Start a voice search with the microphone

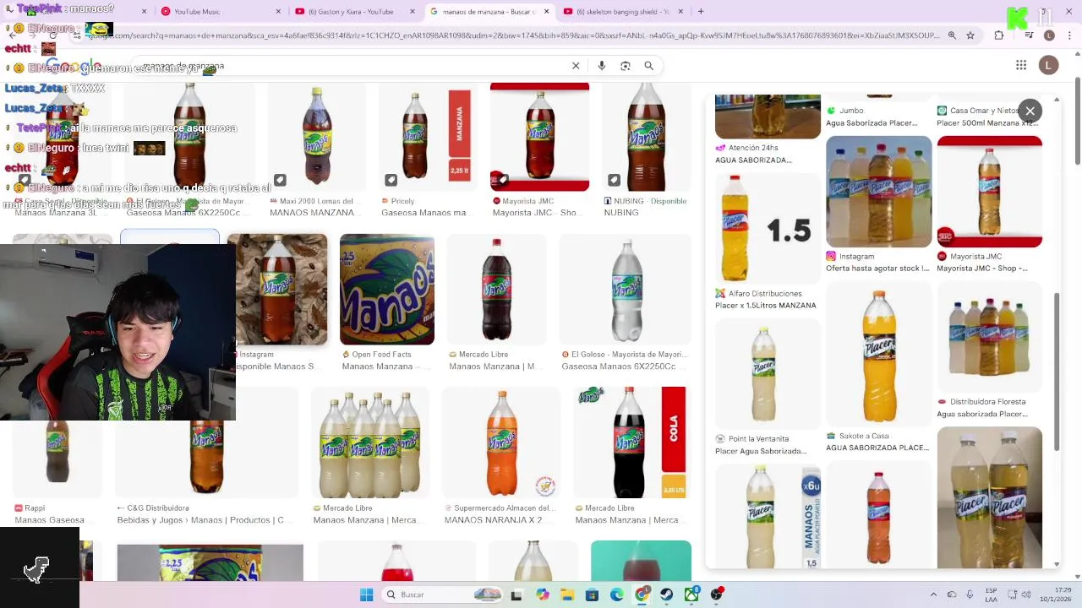[601, 66]
